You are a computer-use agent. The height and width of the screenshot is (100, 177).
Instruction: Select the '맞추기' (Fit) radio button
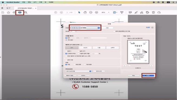click(66, 51)
